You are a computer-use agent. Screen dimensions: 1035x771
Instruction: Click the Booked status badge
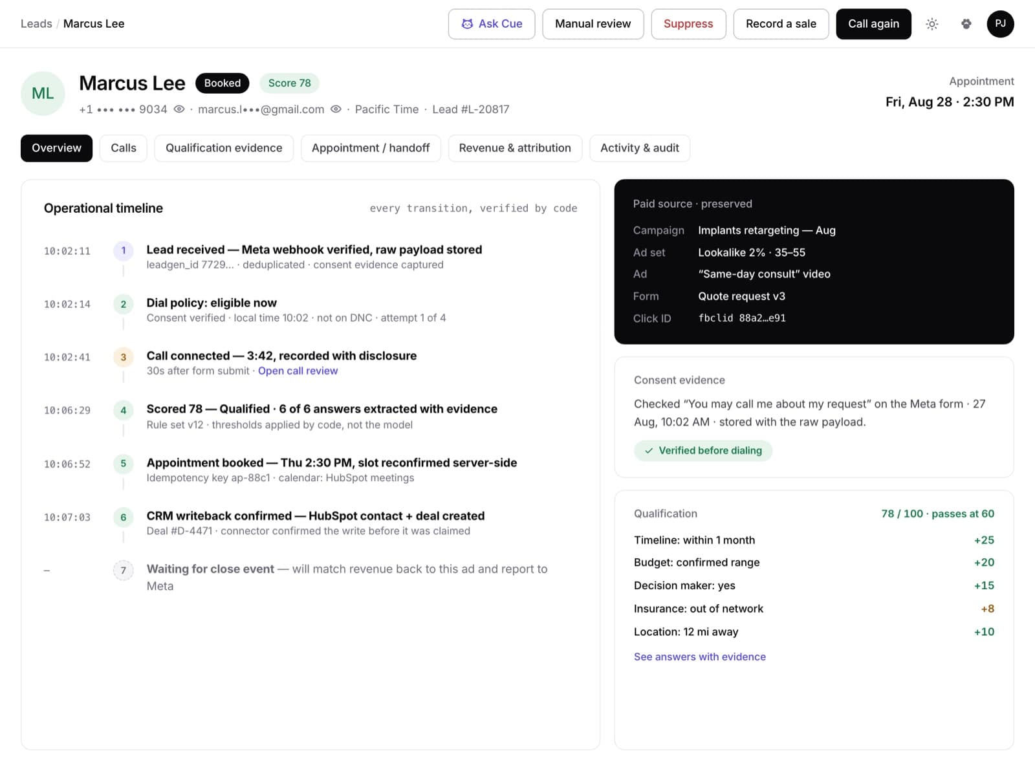(223, 83)
